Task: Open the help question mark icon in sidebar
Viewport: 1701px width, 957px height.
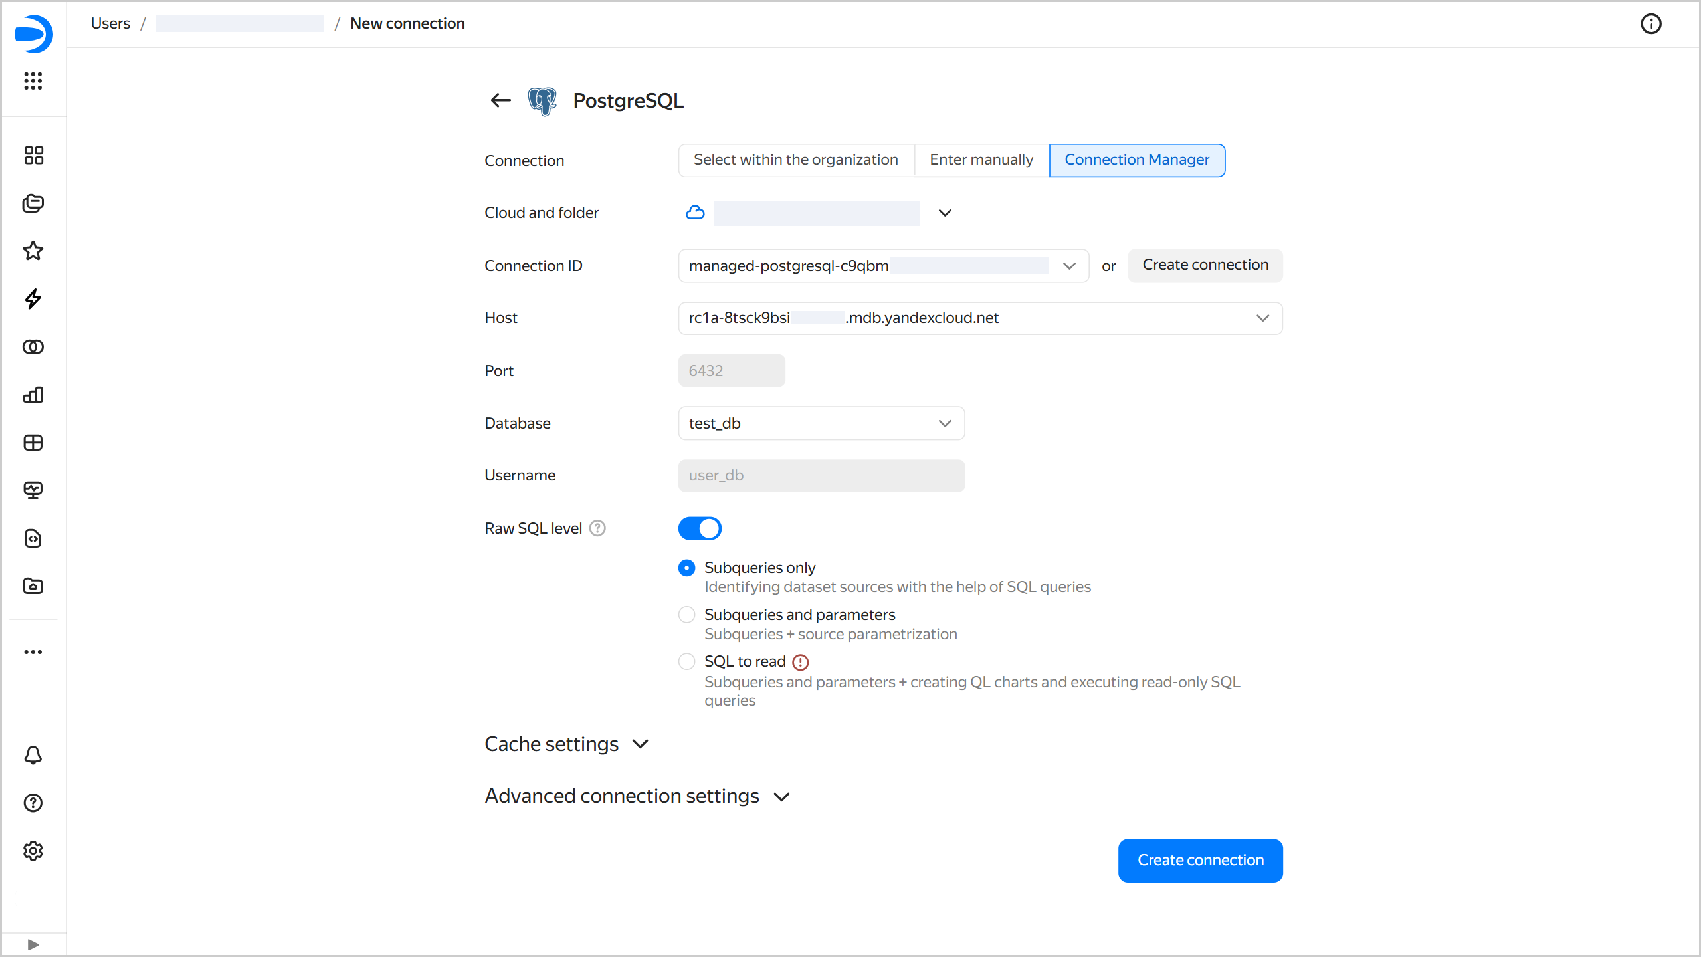Action: click(33, 803)
